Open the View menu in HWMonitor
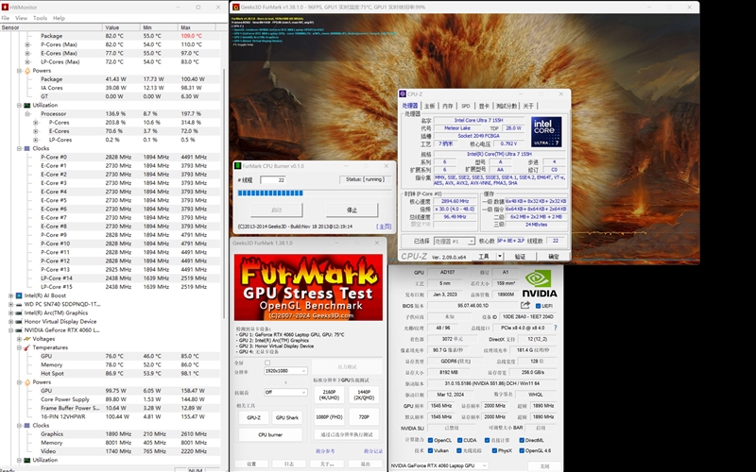756x472 pixels. pyautogui.click(x=21, y=18)
